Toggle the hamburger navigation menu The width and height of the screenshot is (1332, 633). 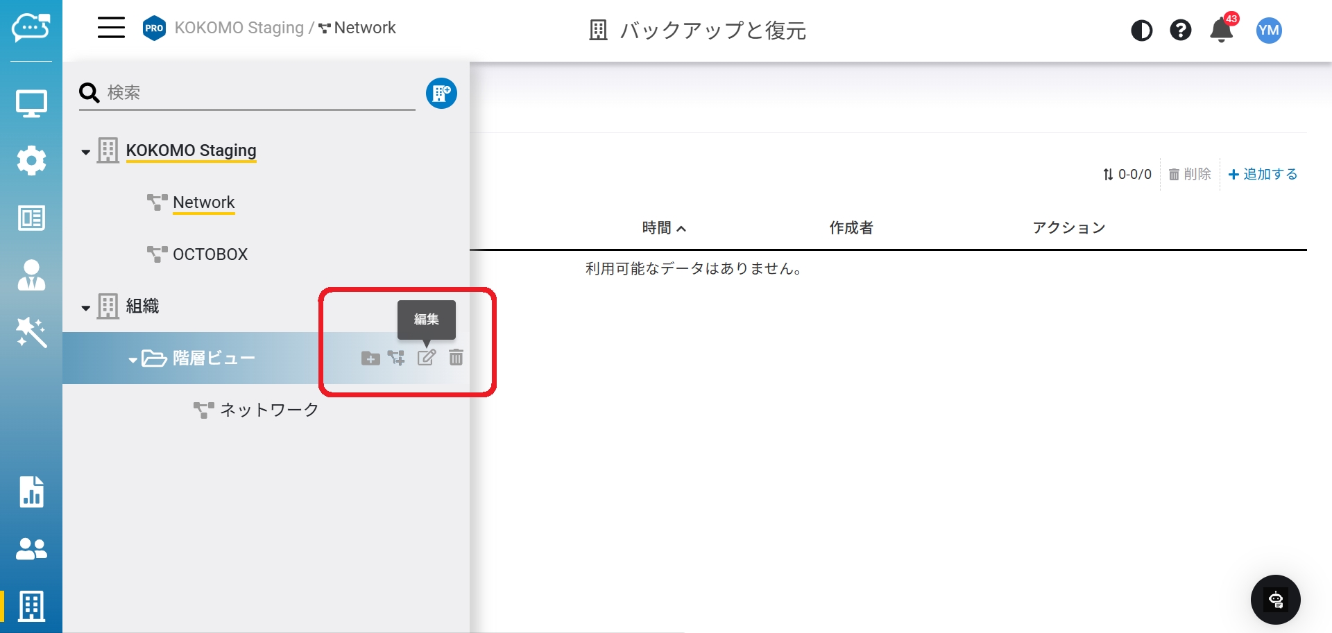[x=111, y=28]
